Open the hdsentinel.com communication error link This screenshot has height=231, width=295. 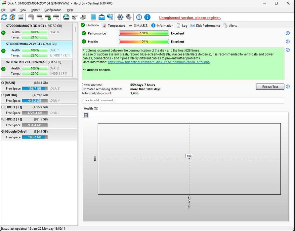159,62
